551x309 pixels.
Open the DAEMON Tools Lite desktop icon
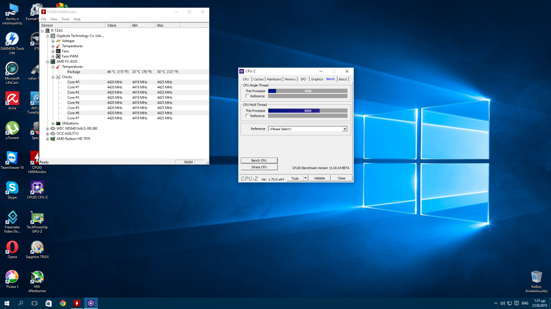click(x=12, y=43)
